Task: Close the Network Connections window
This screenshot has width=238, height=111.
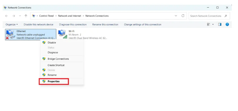Action: [227, 8]
